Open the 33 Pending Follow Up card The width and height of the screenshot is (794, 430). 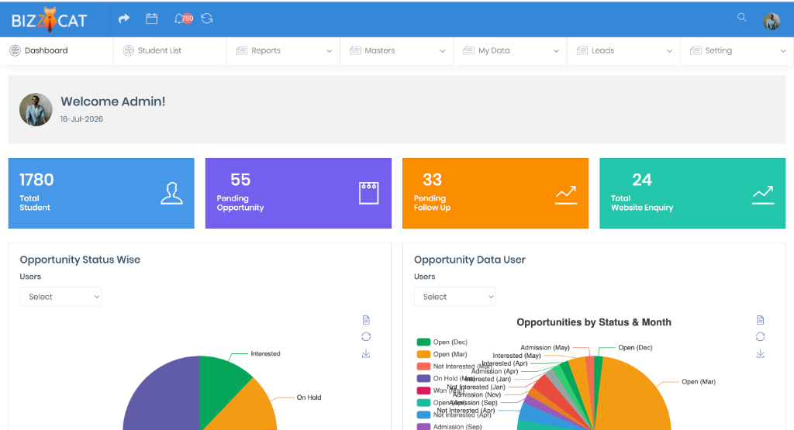495,193
